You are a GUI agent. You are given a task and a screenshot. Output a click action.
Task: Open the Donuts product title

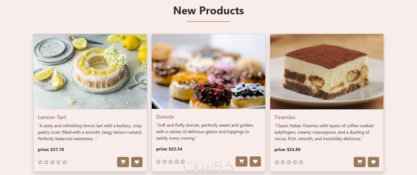[165, 117]
